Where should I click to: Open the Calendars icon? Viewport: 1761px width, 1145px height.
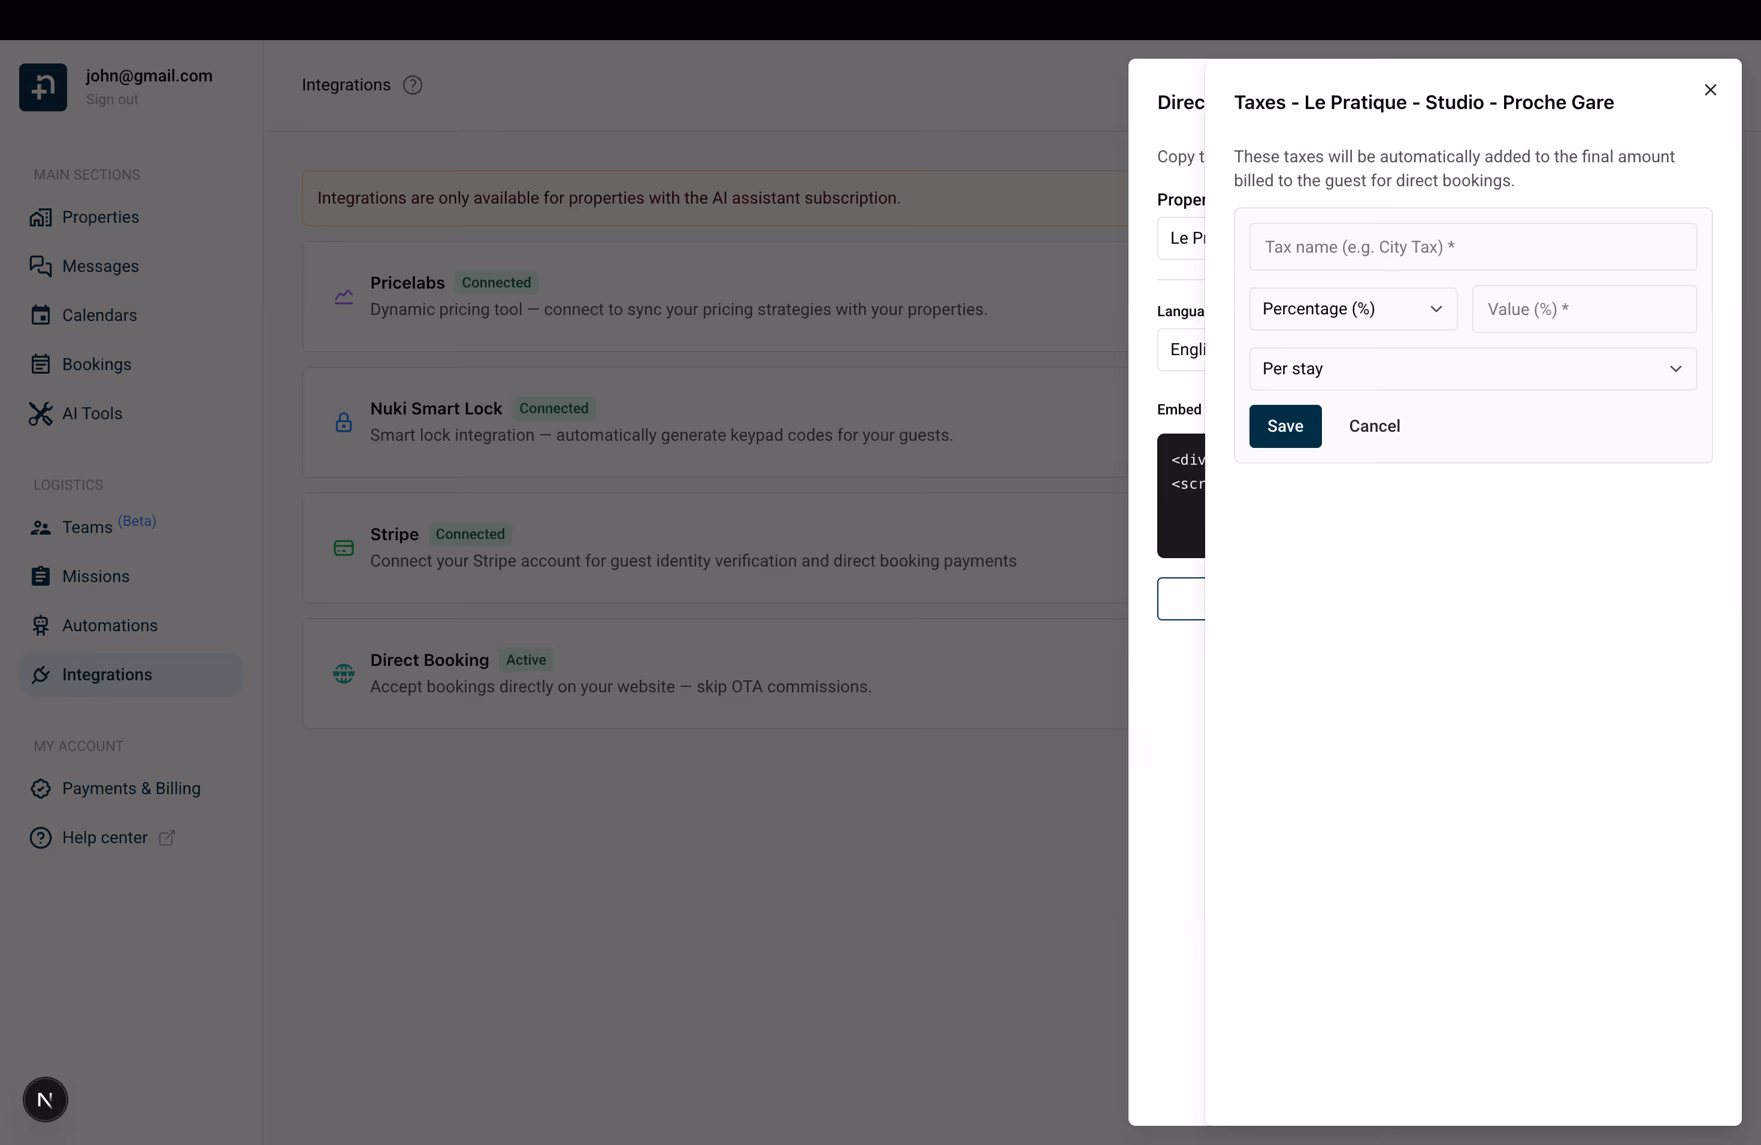click(x=42, y=315)
